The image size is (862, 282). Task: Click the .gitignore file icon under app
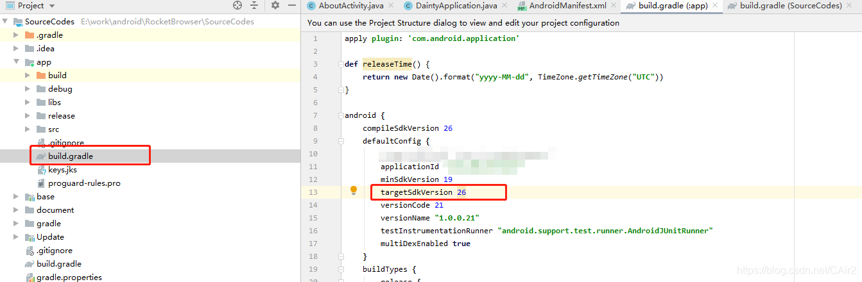pos(42,143)
